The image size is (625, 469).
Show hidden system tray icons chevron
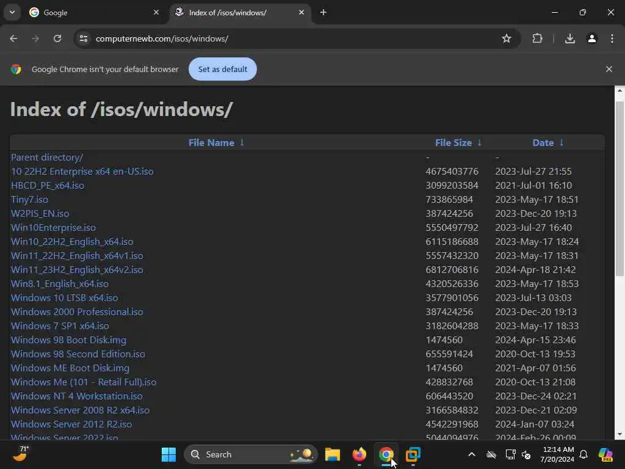472,454
